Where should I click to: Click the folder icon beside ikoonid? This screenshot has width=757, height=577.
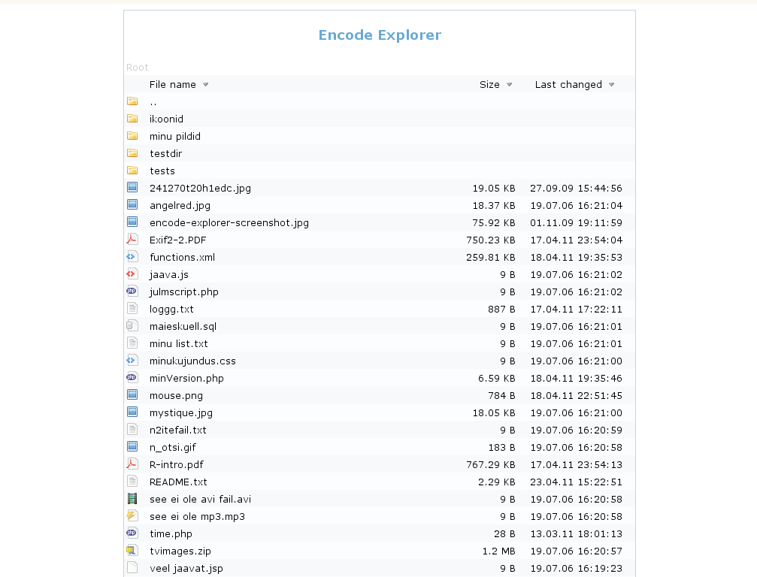pyautogui.click(x=132, y=119)
